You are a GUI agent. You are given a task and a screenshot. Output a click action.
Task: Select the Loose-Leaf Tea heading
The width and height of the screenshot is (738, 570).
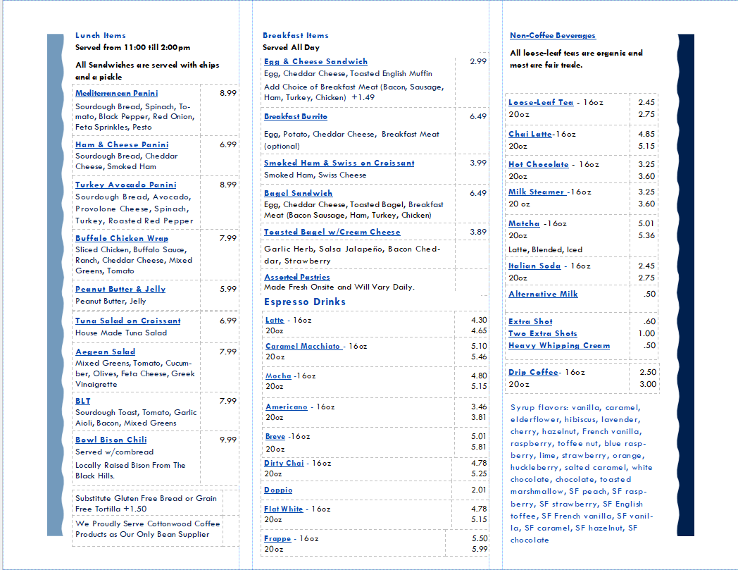541,102
